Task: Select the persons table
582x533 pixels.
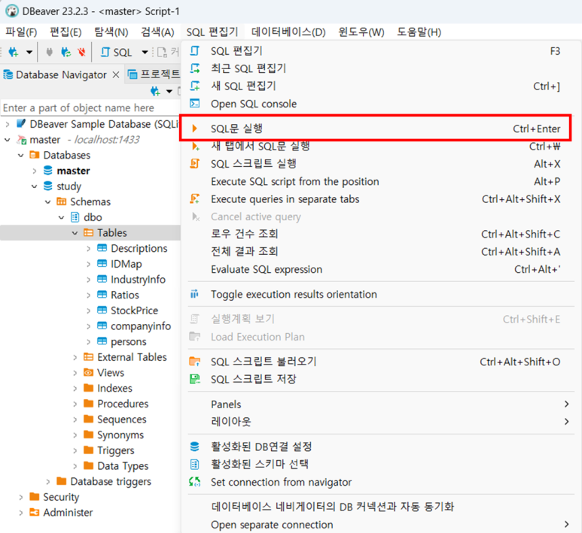Action: click(129, 342)
